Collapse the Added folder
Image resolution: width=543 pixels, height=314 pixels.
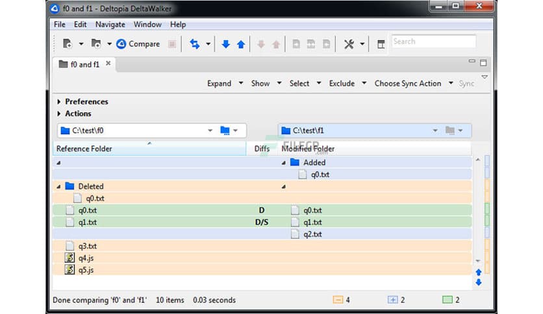point(284,163)
